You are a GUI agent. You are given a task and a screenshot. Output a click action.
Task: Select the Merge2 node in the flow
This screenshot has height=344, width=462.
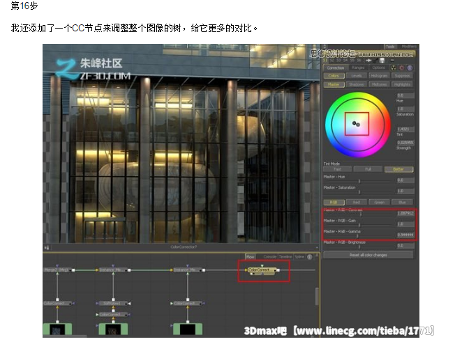click(57, 269)
